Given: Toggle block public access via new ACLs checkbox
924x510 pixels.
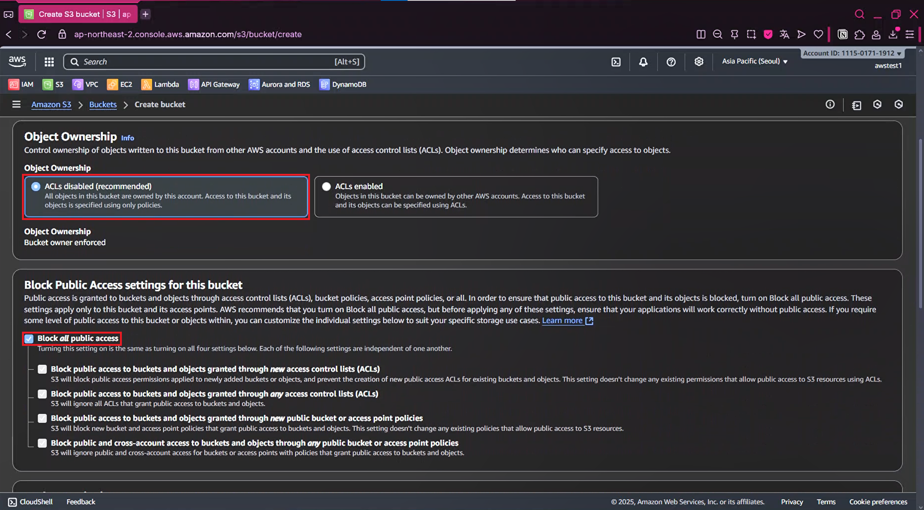Looking at the screenshot, I should coord(42,369).
